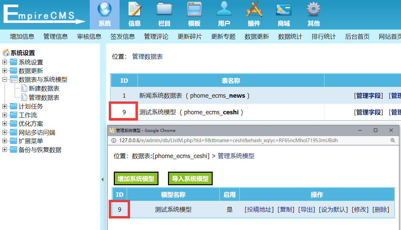Image resolution: width=401 pixels, height=230 pixels.
Task: Click the 新建数据表 page icon
Action: (x=24, y=88)
